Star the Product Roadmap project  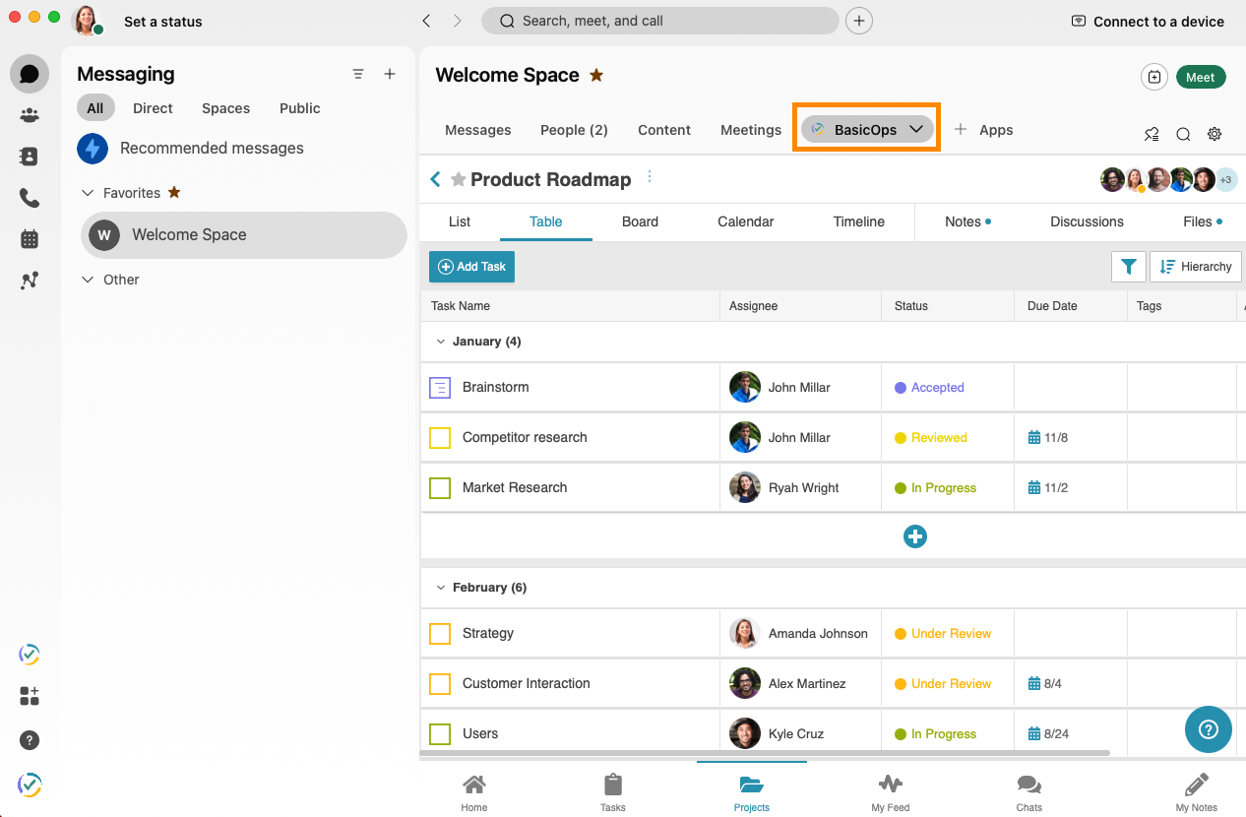pyautogui.click(x=458, y=179)
